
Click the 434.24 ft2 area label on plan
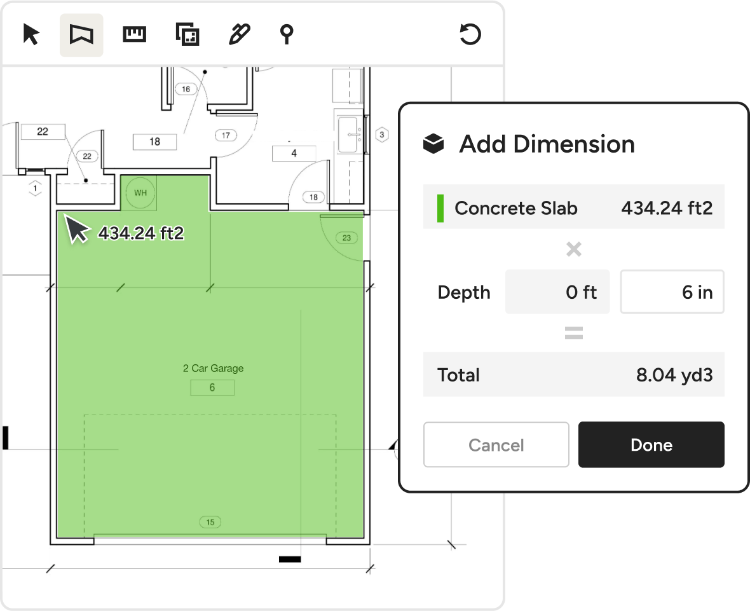(140, 233)
